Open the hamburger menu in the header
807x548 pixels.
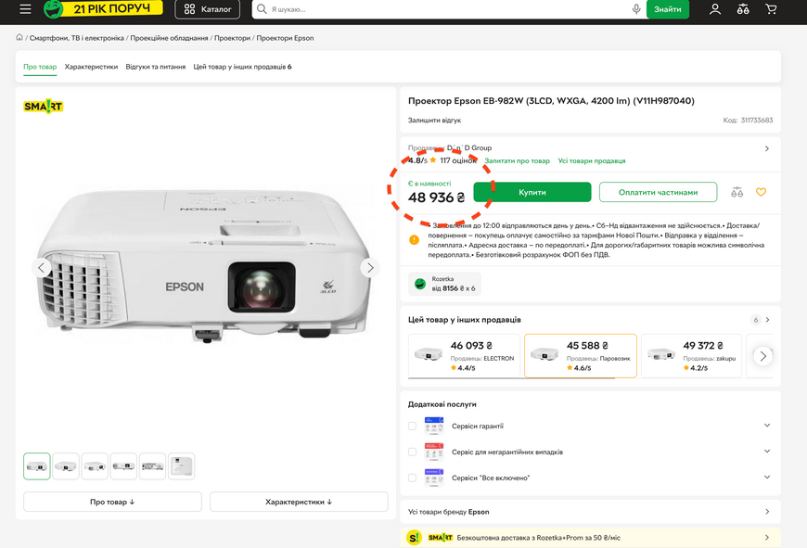[25, 8]
